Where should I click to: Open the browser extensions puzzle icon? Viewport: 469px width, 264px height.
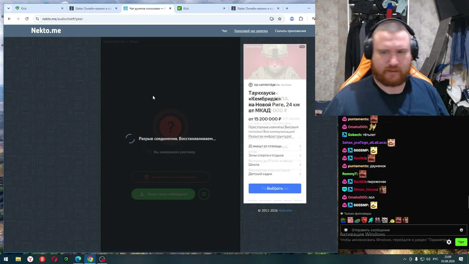click(301, 19)
